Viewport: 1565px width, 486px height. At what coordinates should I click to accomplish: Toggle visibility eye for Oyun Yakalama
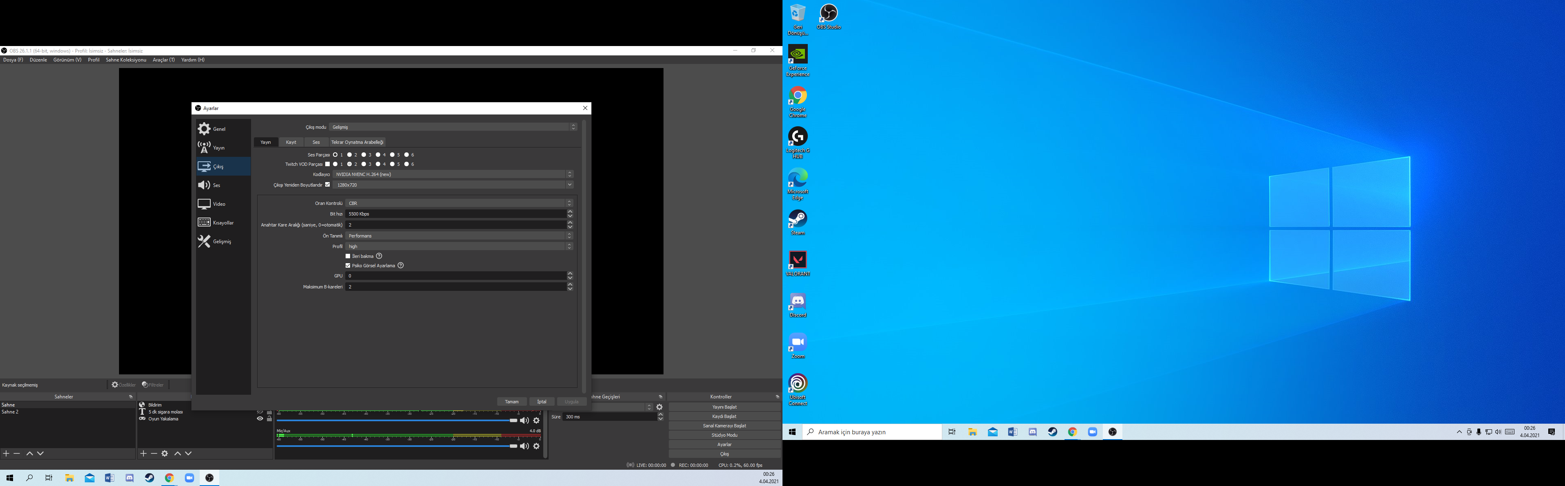pos(260,418)
